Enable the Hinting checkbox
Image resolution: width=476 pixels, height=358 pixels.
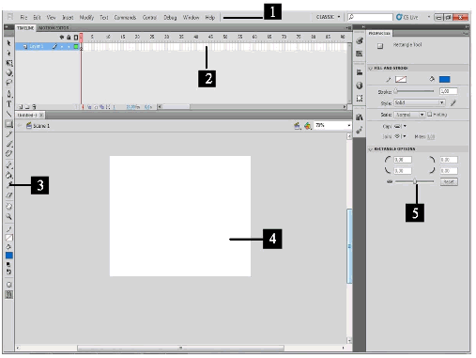(430, 115)
